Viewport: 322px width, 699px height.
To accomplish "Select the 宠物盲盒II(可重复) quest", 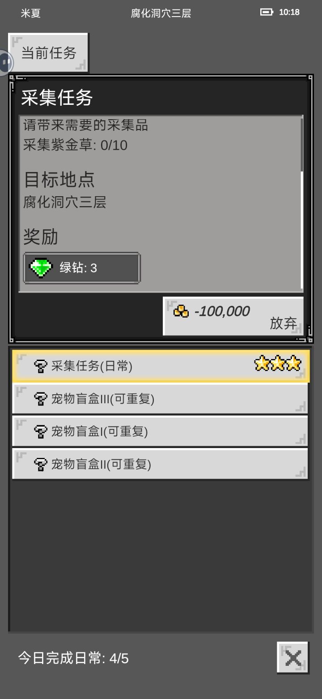I will pos(161,464).
